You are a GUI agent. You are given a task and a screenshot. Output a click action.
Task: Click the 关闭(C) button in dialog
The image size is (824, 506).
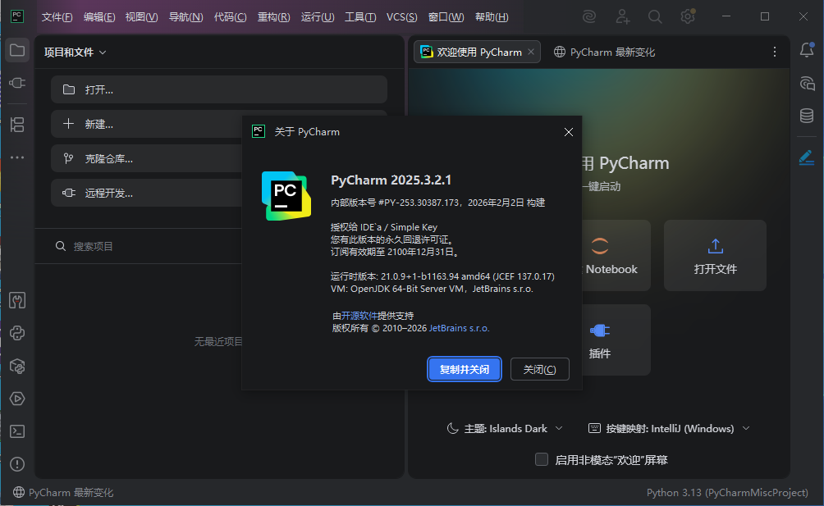click(x=539, y=370)
